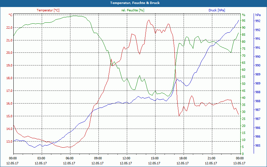Click the '18,0' temperature axis value
The width and height of the screenshot is (267, 167).
9,78
